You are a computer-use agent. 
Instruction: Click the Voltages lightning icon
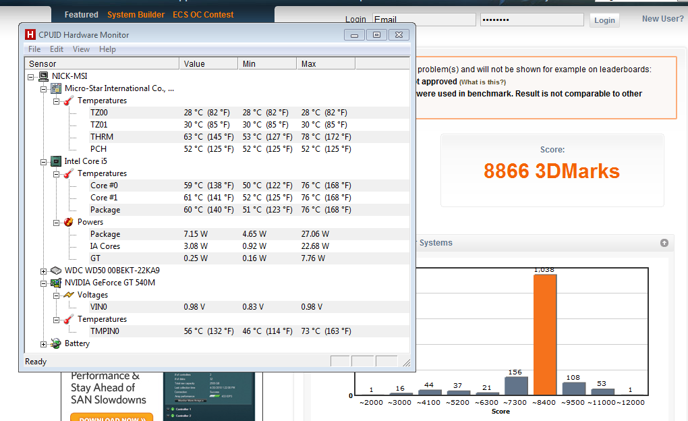pos(68,295)
